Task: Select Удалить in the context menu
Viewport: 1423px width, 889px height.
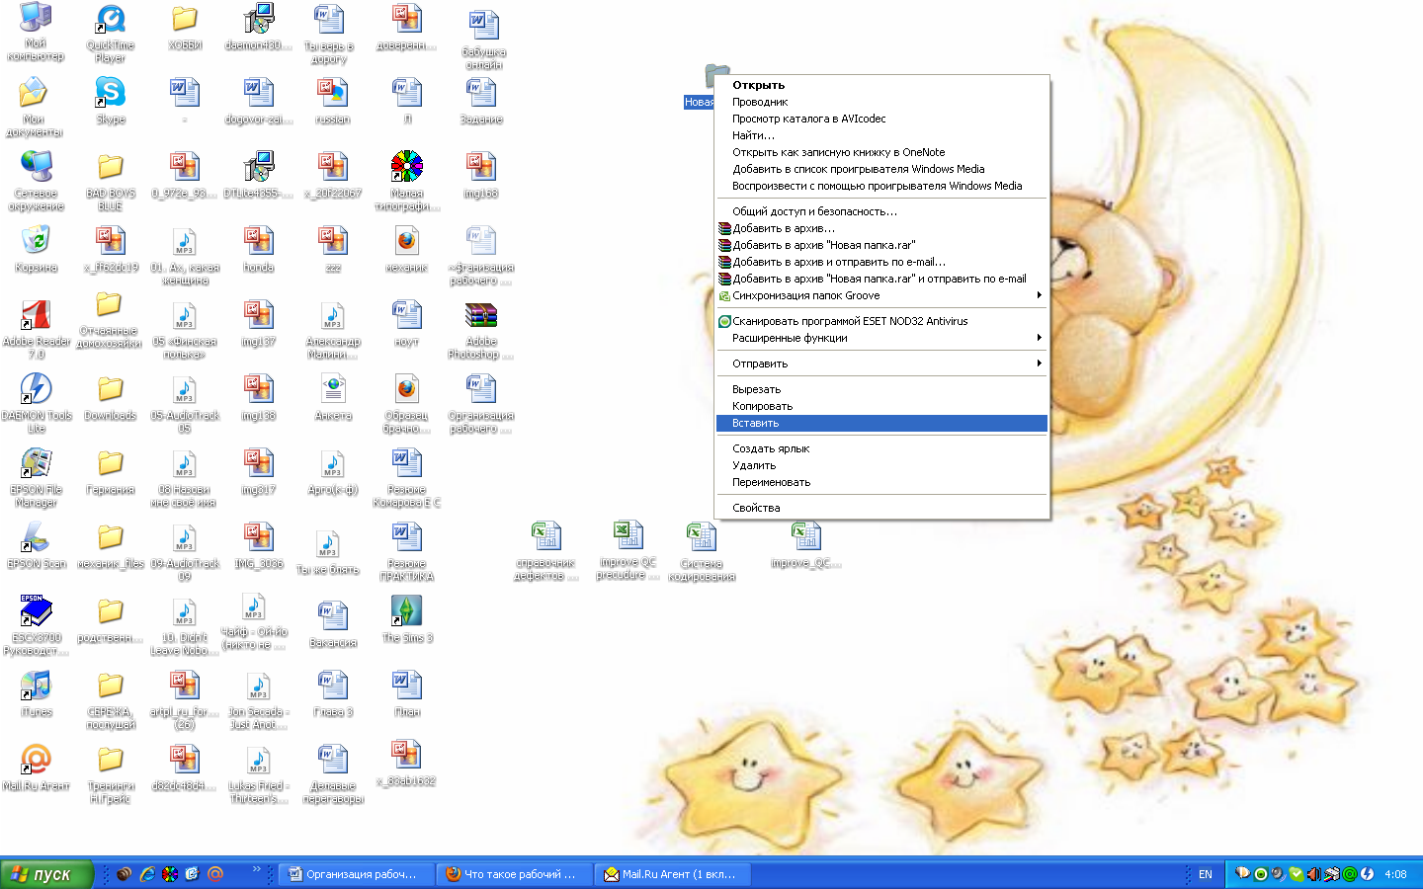Action: pyautogui.click(x=881, y=465)
